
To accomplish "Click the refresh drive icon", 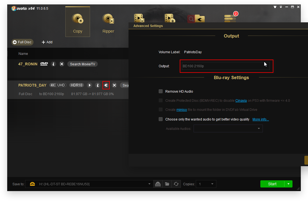I will (x=176, y=184).
